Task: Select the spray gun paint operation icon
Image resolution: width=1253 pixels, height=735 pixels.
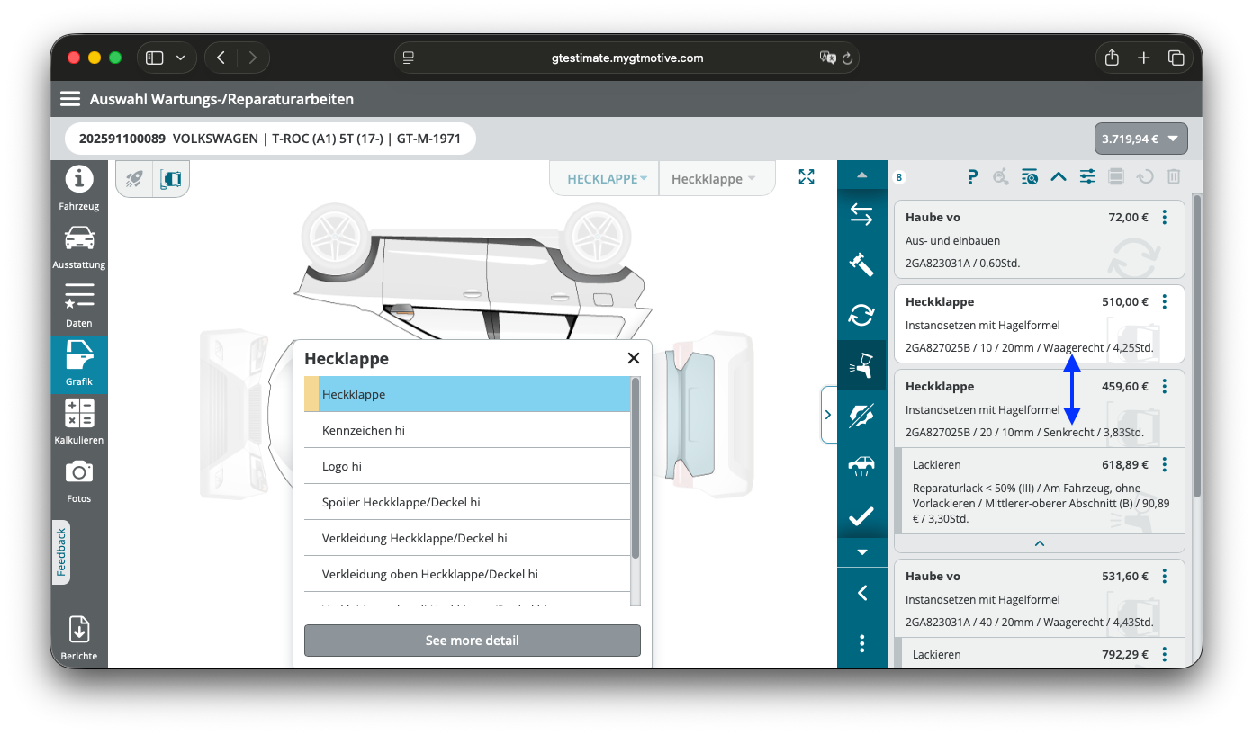Action: [x=861, y=365]
